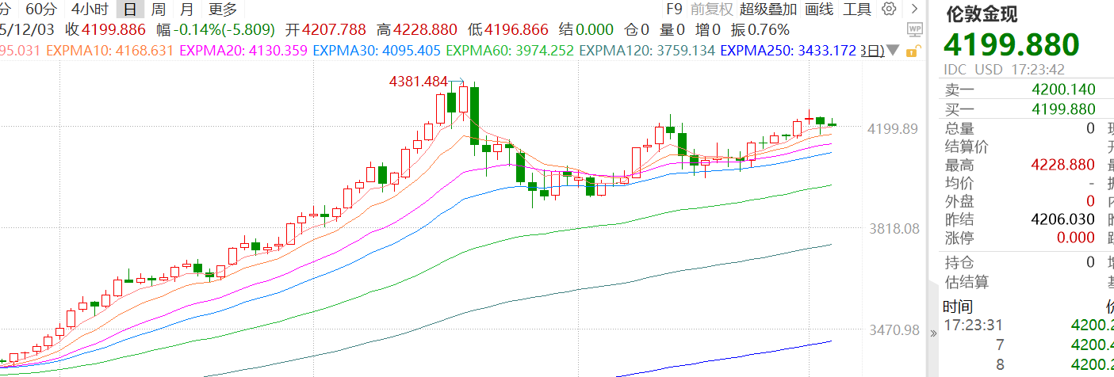
Task: Expand the indicator dropdown triangle
Action: [893, 51]
